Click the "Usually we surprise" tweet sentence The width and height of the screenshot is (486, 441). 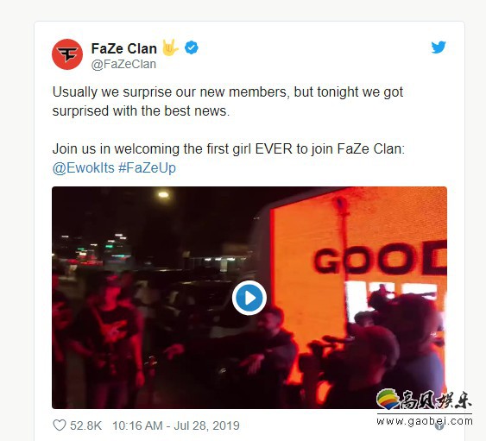(x=228, y=101)
